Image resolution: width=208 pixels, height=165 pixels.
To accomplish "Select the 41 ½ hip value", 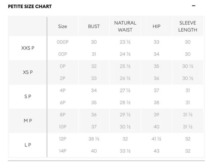I will tap(156, 139).
